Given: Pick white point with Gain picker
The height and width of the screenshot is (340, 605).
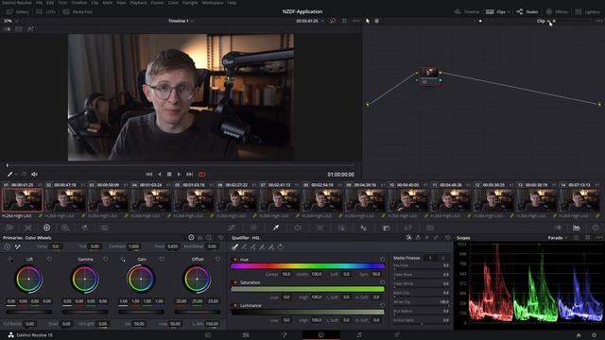Looking at the screenshot, I should coord(122,260).
